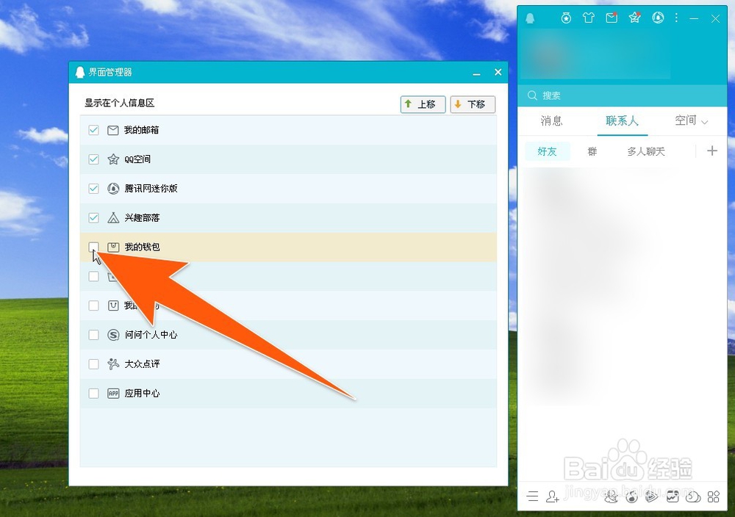735x517 pixels.
Task: Select the 好友 sub-tab
Action: click(x=547, y=151)
